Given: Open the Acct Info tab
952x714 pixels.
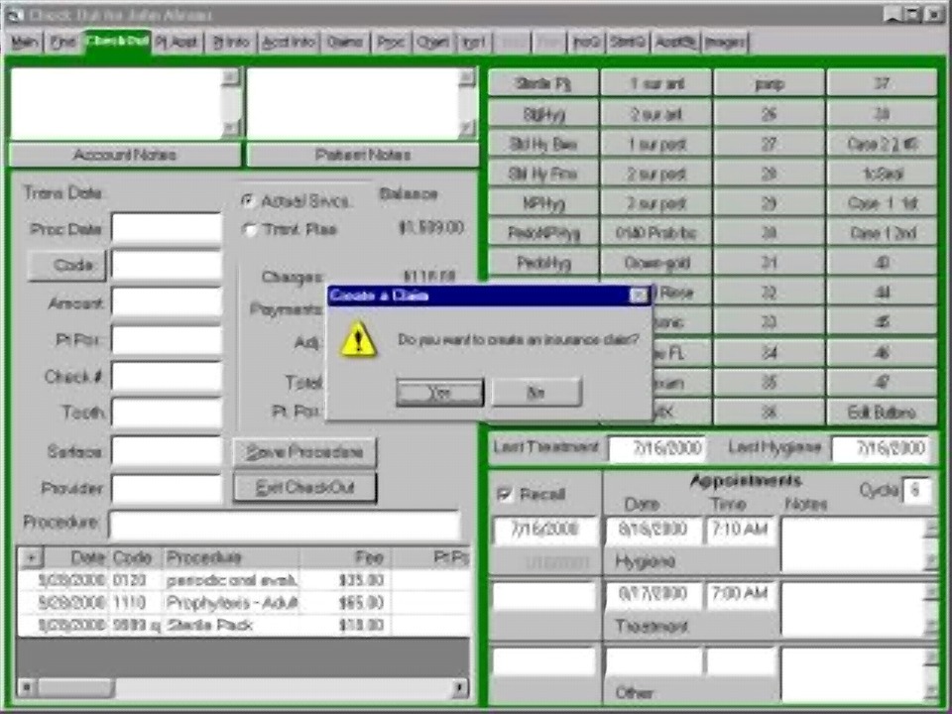Looking at the screenshot, I should coord(289,42).
